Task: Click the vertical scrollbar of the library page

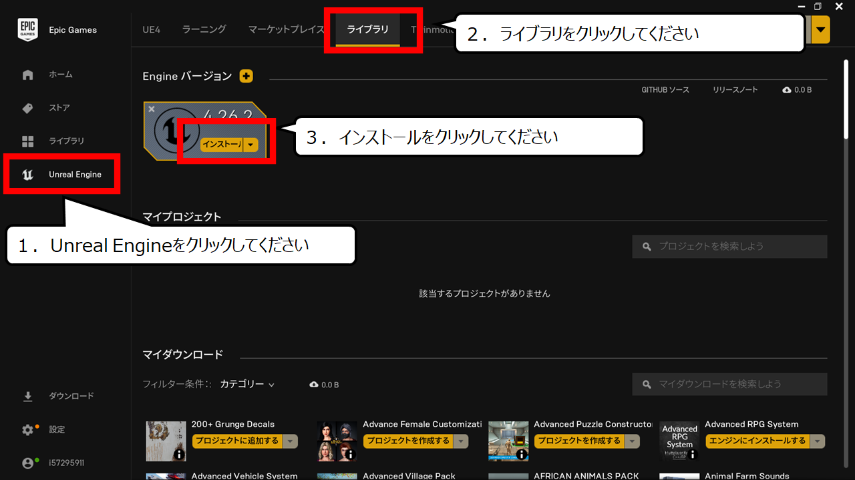Action: pyautogui.click(x=846, y=100)
